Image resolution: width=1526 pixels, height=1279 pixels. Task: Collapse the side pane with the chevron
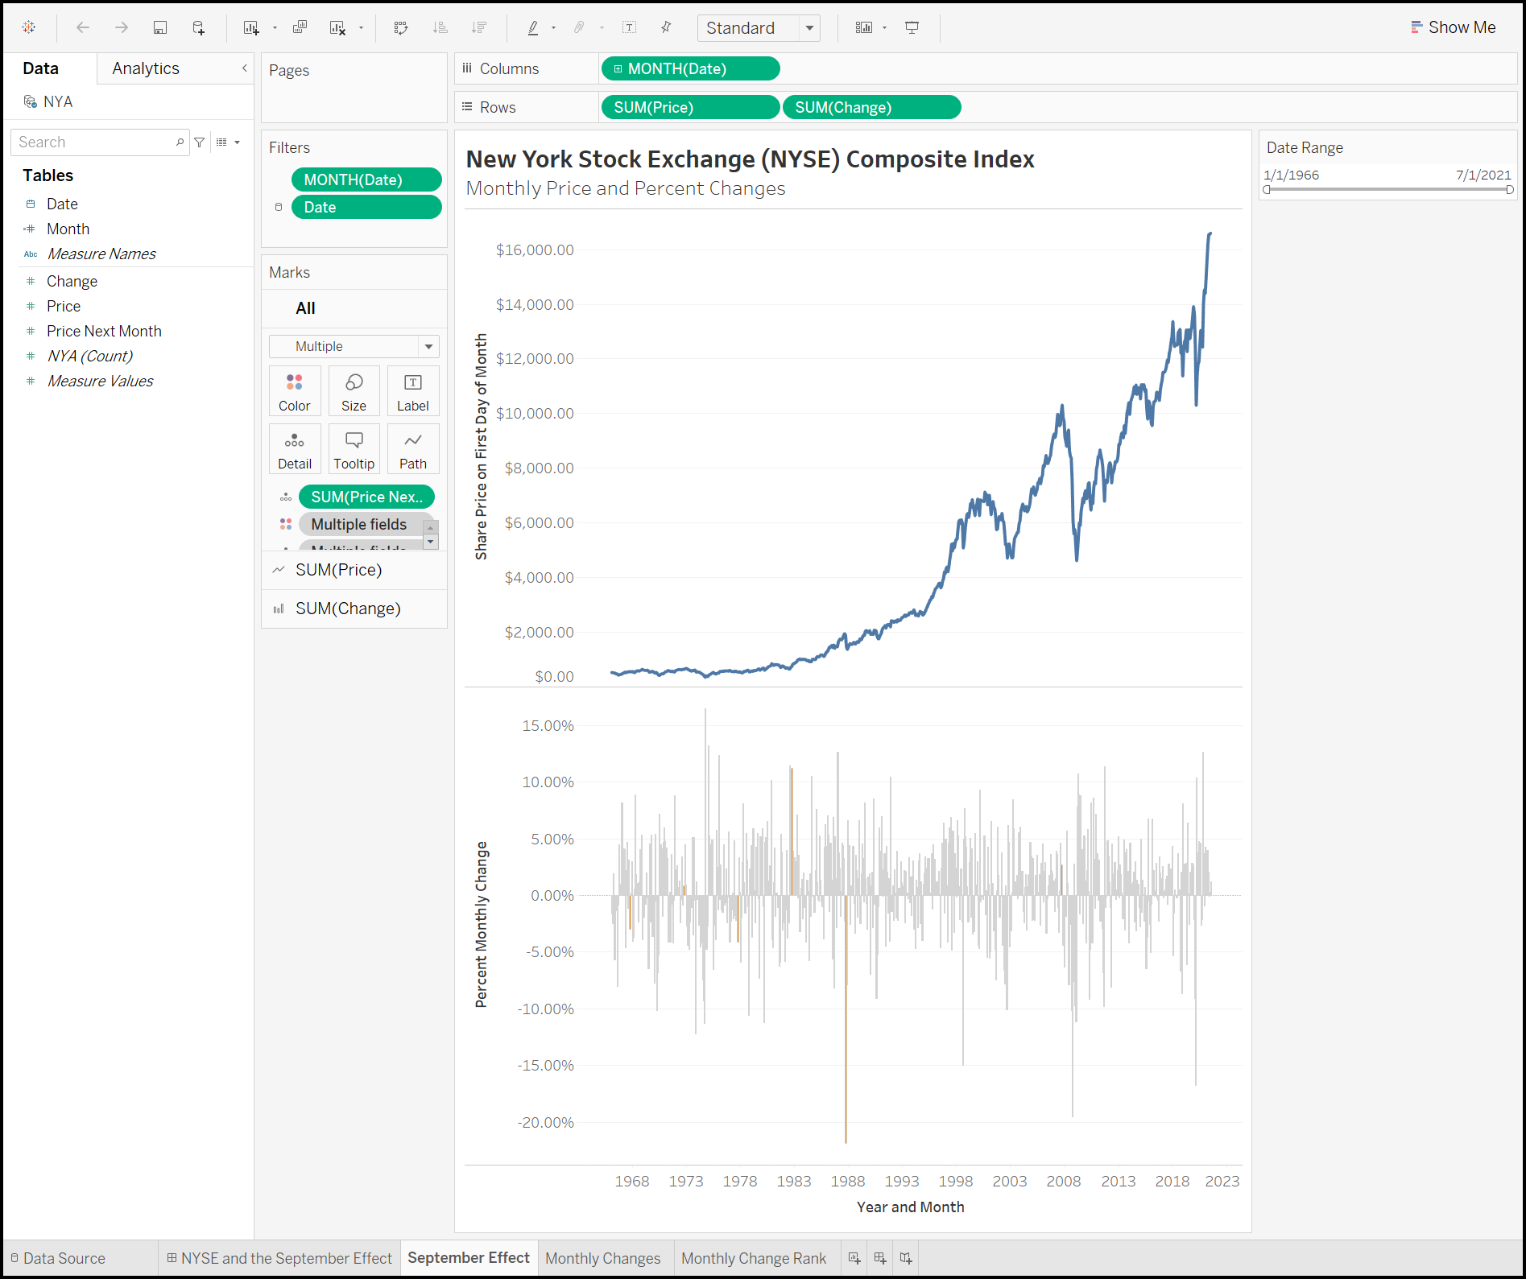244,68
